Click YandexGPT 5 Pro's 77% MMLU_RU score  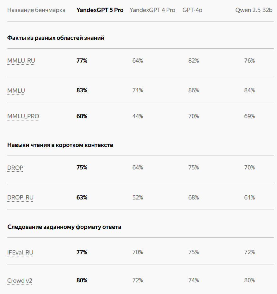82,61
